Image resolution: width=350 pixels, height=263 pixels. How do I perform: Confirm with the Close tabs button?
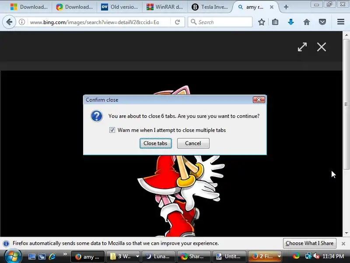[156, 143]
